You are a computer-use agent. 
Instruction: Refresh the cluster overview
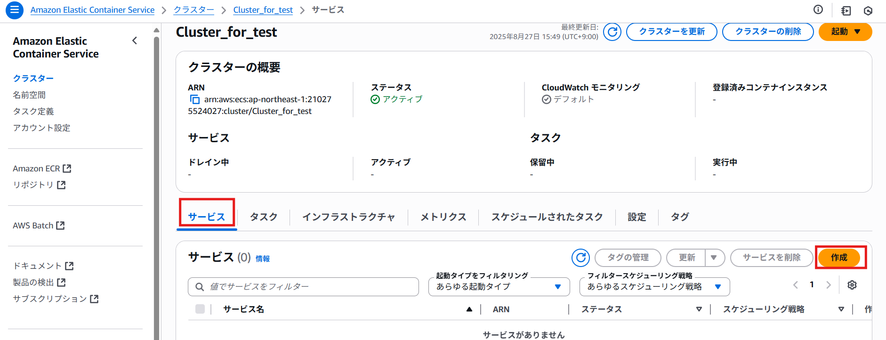(612, 32)
